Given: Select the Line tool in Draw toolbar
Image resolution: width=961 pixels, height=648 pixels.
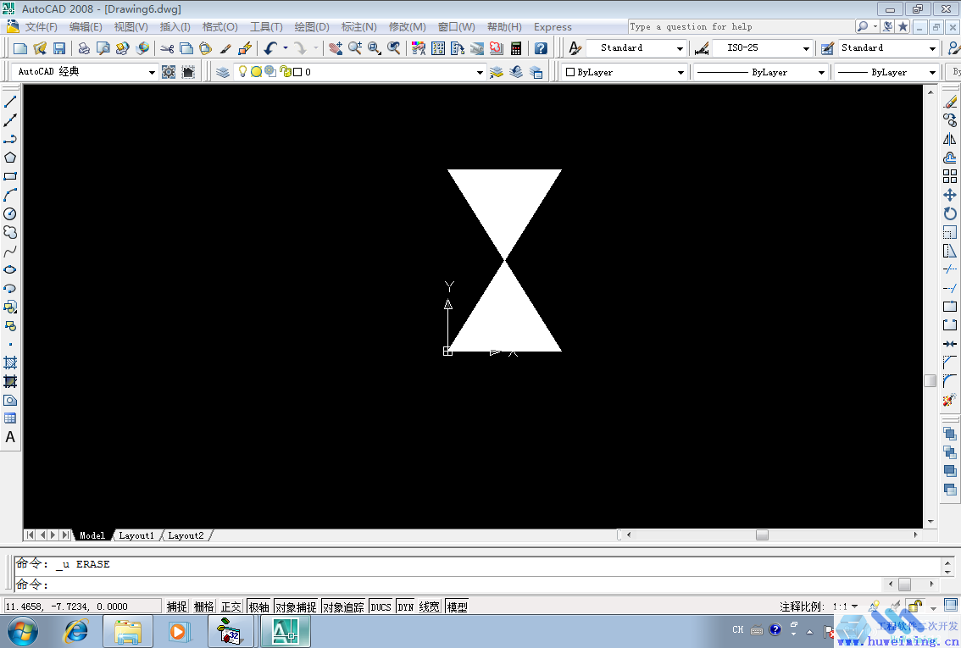Looking at the screenshot, I should pyautogui.click(x=10, y=101).
